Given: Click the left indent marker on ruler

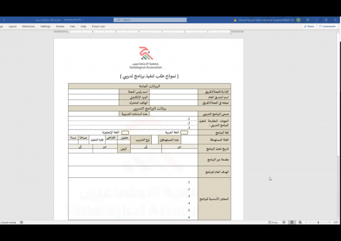Looking at the screenshot, I should point(69,32).
